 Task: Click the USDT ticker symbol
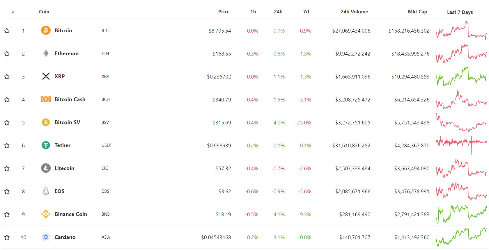pos(107,145)
